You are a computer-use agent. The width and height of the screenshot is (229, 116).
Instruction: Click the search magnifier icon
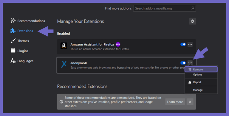(193, 8)
